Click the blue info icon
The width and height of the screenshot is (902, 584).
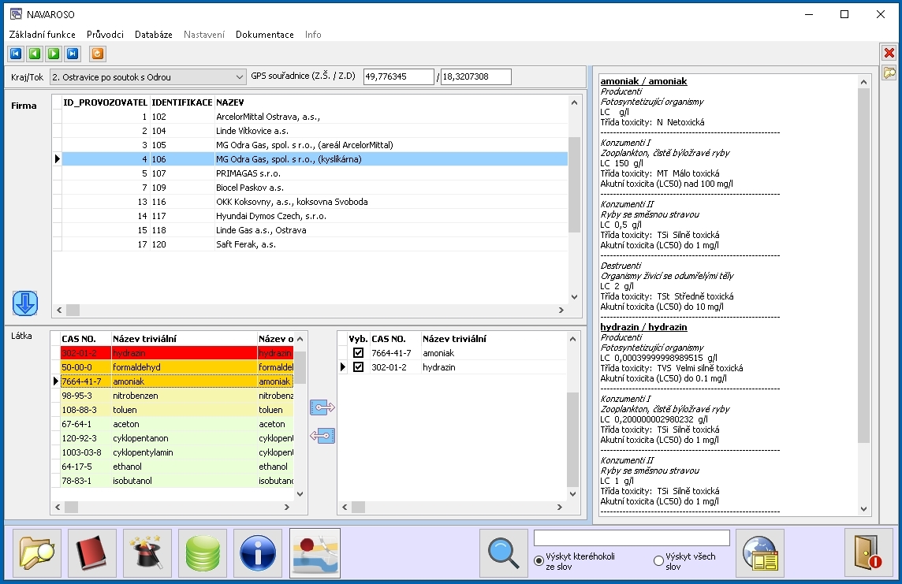coord(258,552)
